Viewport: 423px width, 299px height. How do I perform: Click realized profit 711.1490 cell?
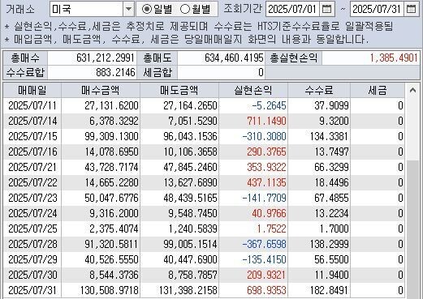253,121
